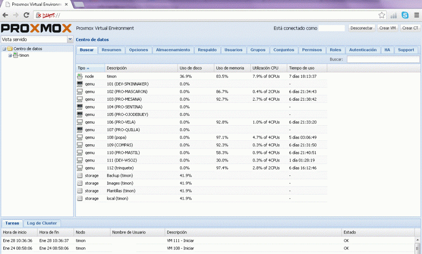Sort by Uso de memoria column
This screenshot has width=422, height=254.
click(x=232, y=68)
